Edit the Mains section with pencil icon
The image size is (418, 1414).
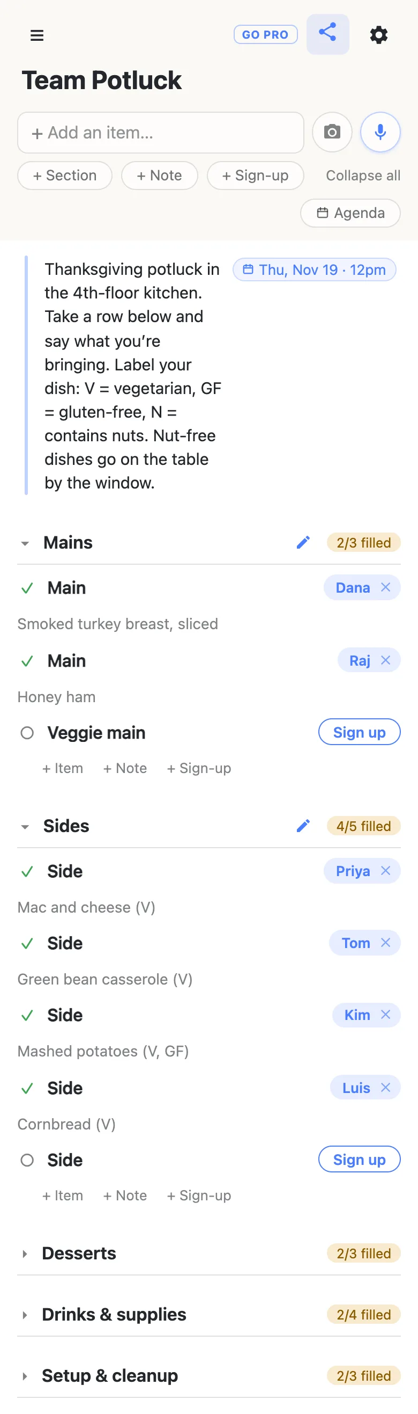(x=303, y=542)
